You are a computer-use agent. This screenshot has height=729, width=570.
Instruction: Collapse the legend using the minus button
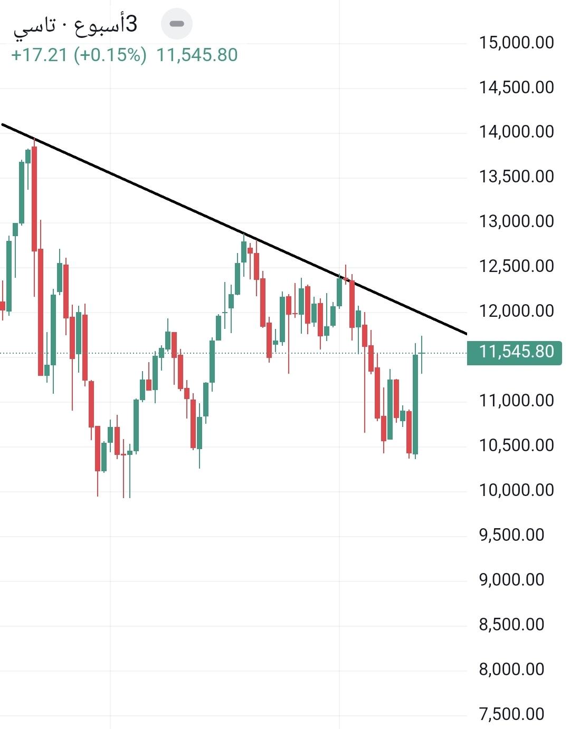coord(177,24)
